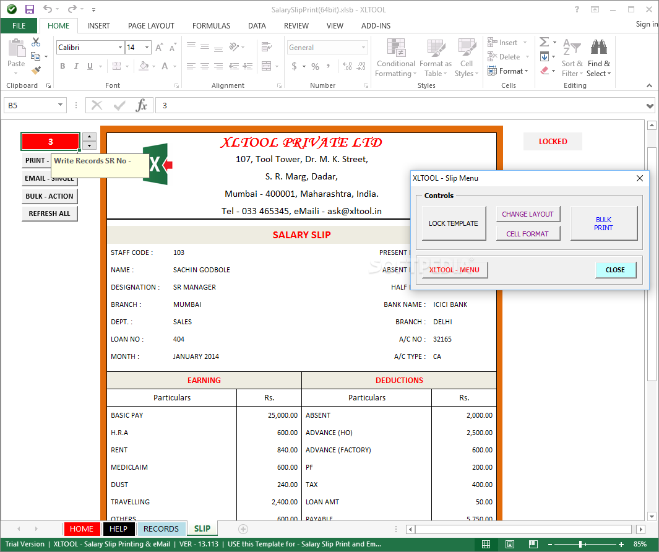Click the Increase Decimal icon
This screenshot has height=552, width=659.
pyautogui.click(x=347, y=66)
